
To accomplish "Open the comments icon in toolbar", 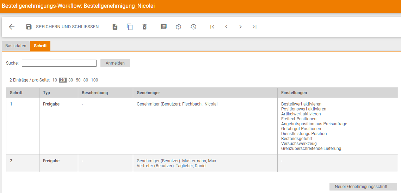I will [164, 27].
